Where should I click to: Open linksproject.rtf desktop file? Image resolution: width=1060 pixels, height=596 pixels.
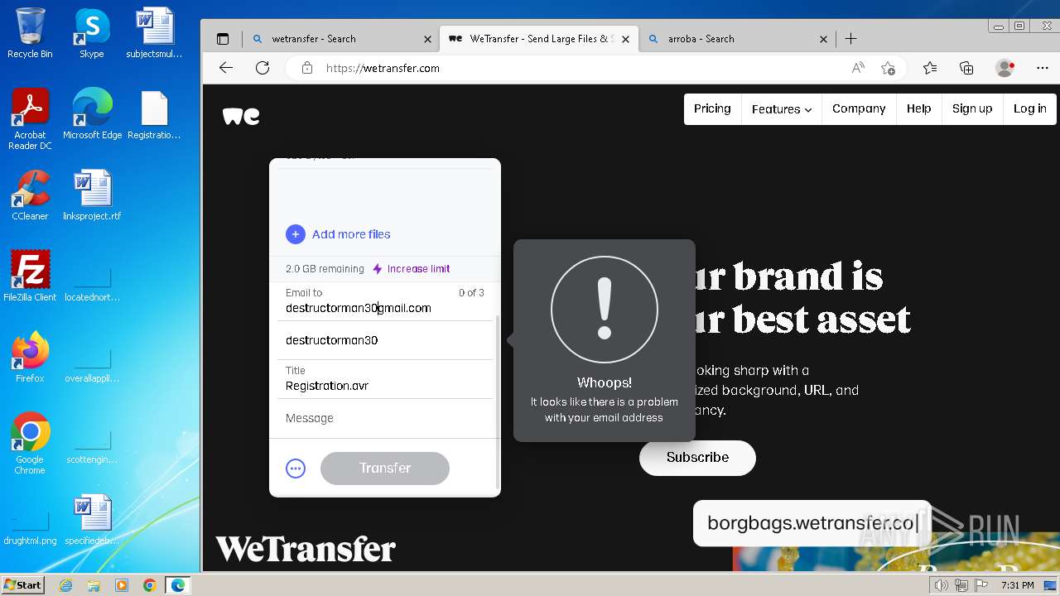(x=92, y=195)
